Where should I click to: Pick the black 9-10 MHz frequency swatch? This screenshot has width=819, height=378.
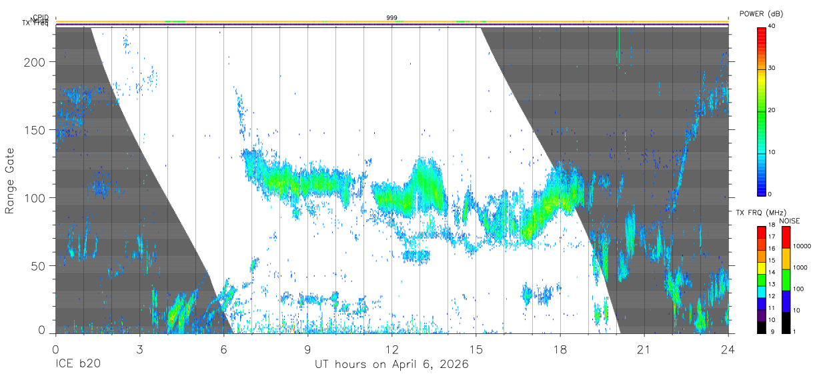coord(761,327)
